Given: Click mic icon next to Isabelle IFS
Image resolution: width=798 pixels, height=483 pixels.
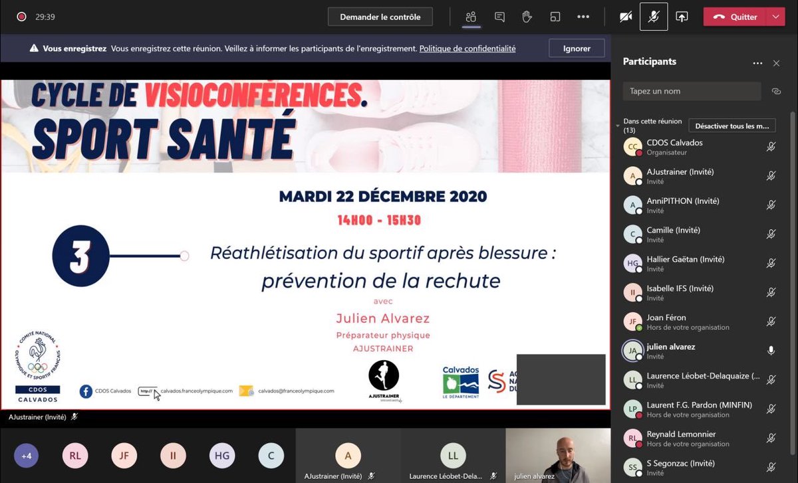Looking at the screenshot, I should pyautogui.click(x=771, y=293).
